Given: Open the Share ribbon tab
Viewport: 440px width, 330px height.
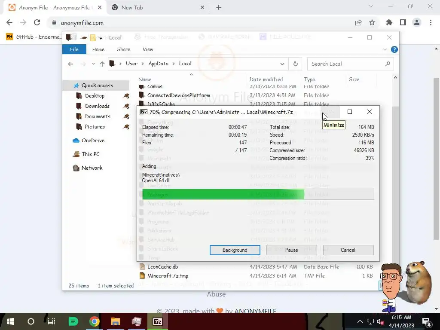Looking at the screenshot, I should pos(123,49).
